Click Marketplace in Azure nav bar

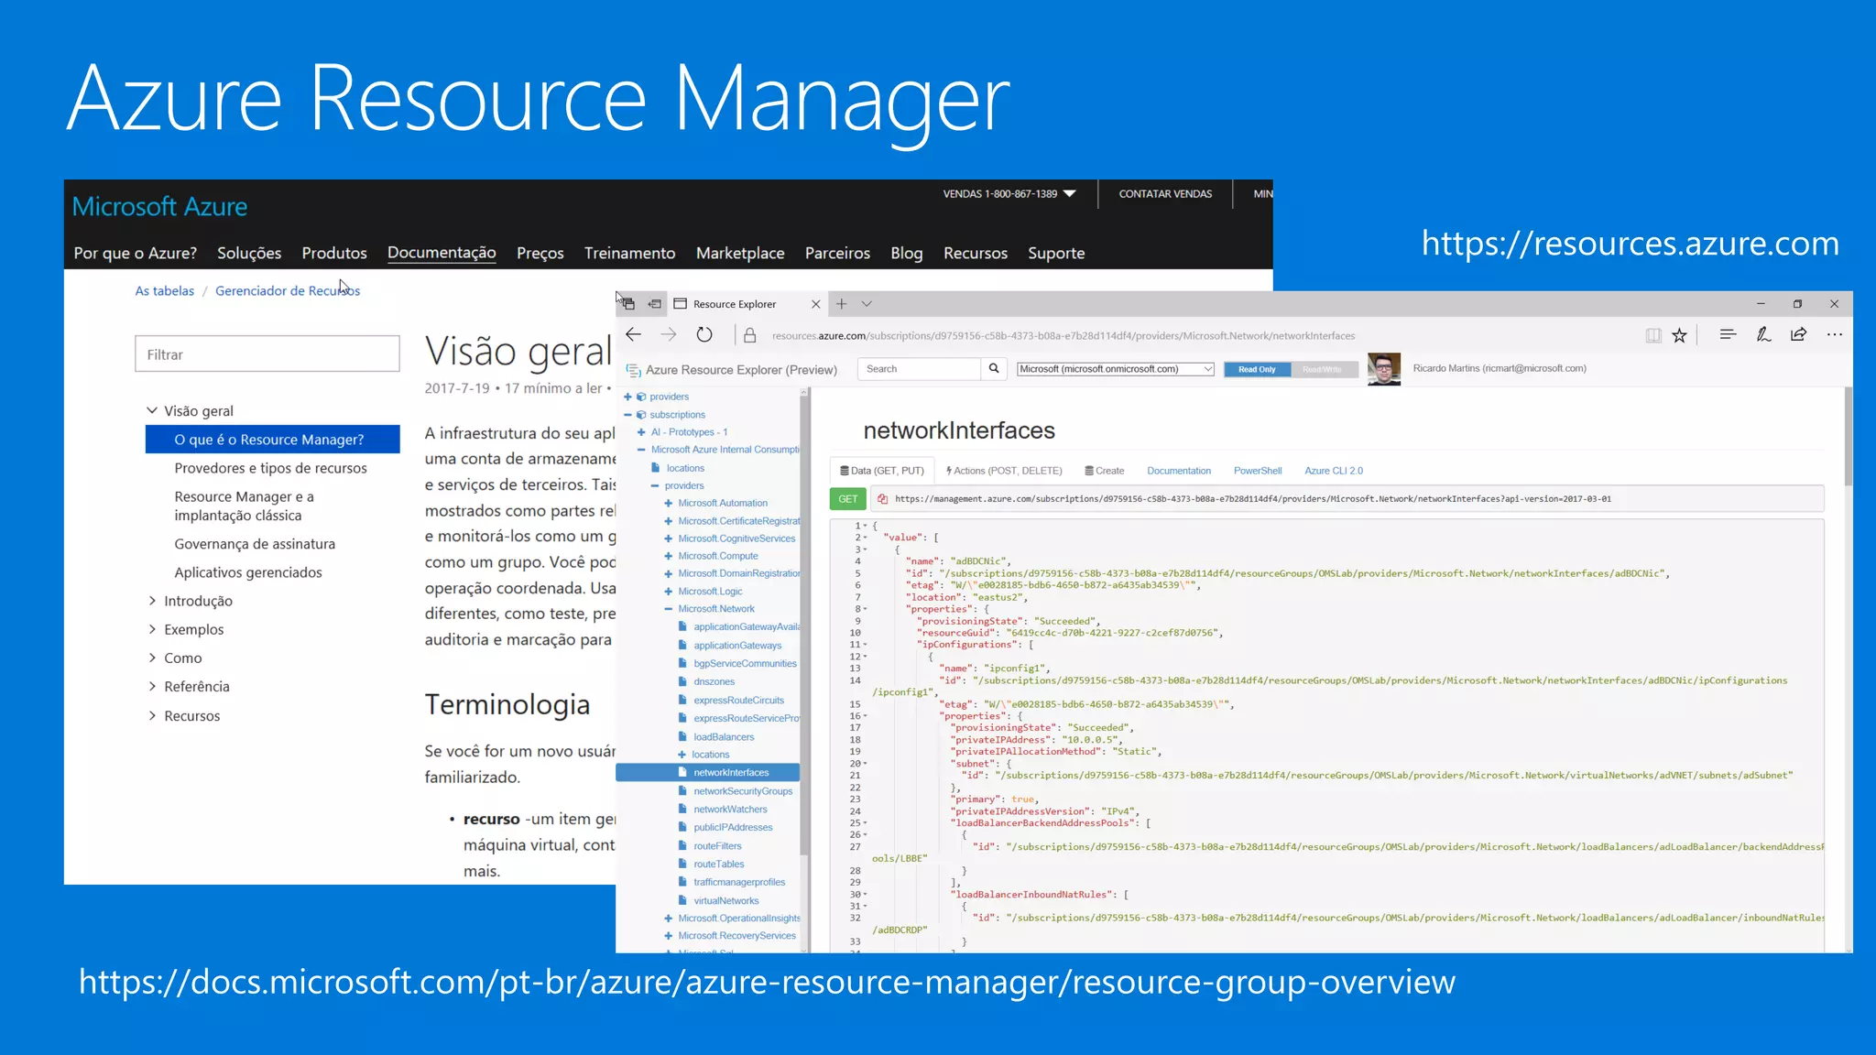tap(740, 253)
